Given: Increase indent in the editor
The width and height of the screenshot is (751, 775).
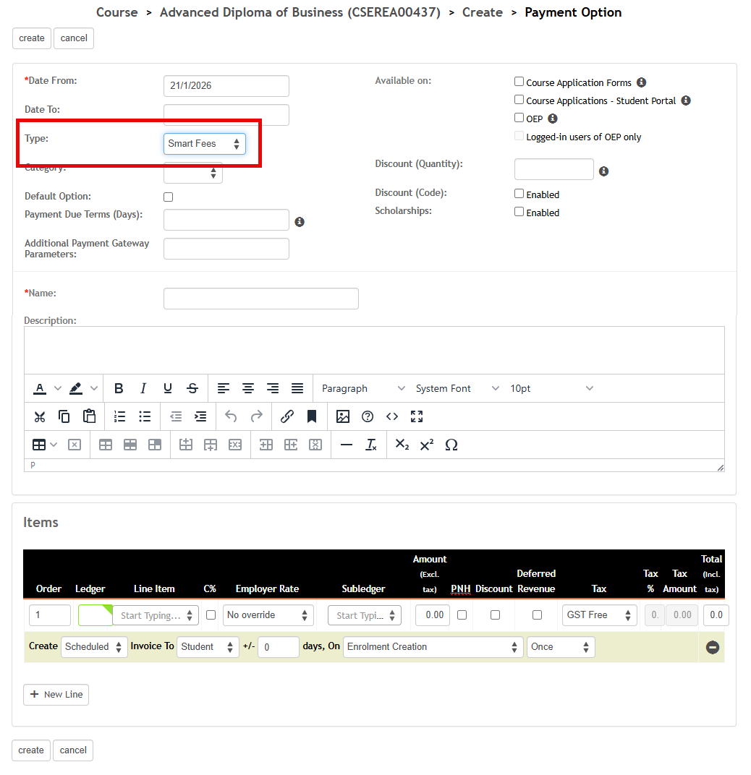Looking at the screenshot, I should tap(200, 416).
